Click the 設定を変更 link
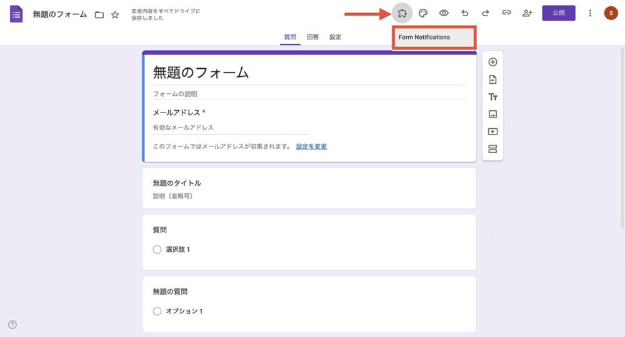625x337 pixels. click(311, 146)
